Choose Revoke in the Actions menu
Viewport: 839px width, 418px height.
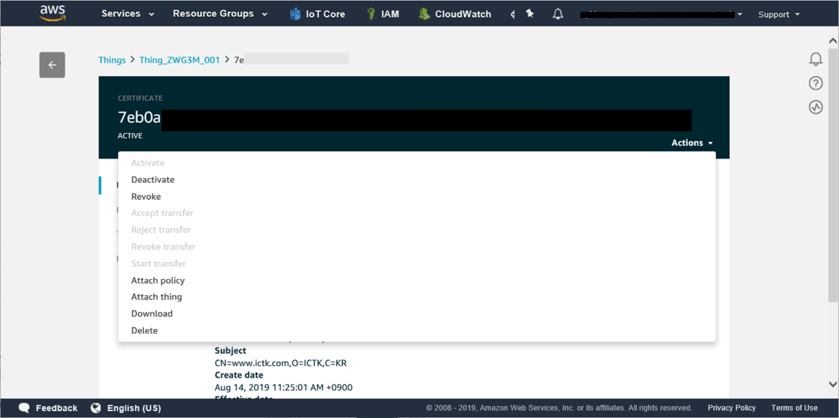[146, 196]
